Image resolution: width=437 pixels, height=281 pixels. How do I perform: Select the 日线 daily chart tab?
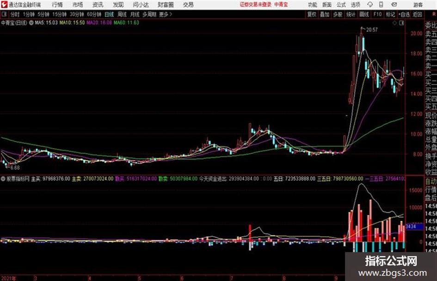point(109,14)
